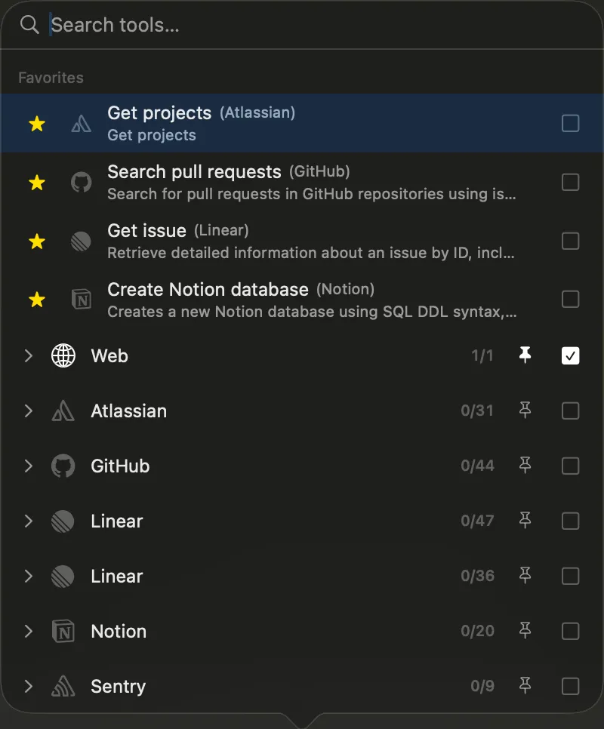Click the GitHub group octocat icon
Viewport: 604px width, 729px height.
click(x=63, y=466)
